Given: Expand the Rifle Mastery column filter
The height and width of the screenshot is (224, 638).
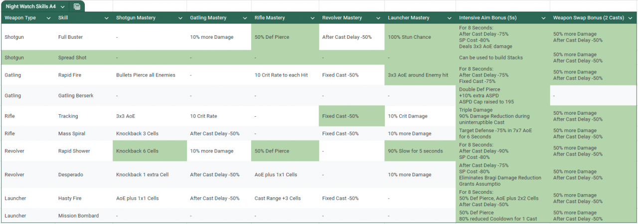Looking at the screenshot, I should point(313,18).
